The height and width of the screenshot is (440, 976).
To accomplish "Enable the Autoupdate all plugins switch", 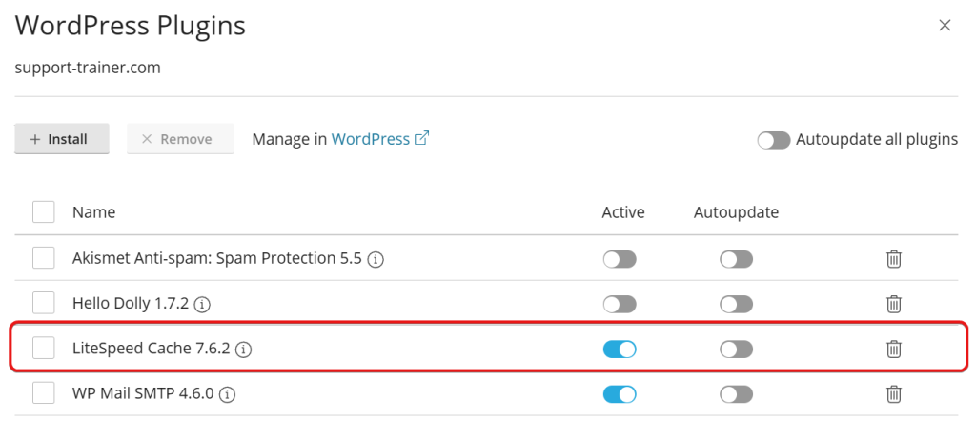I will tap(773, 140).
